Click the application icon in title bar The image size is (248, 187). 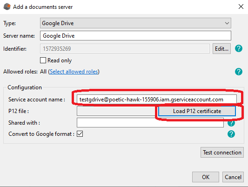pos(7,7)
